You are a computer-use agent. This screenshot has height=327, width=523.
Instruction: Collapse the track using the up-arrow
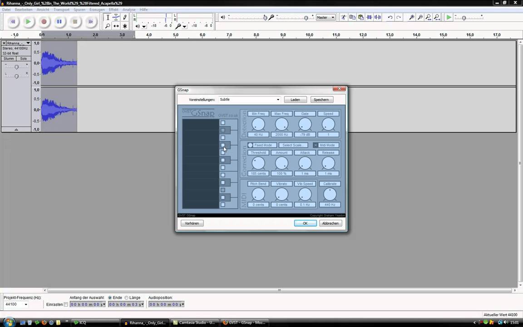16,129
